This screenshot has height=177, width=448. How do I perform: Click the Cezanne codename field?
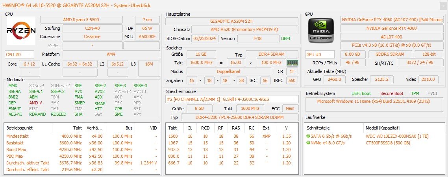coord(92,36)
